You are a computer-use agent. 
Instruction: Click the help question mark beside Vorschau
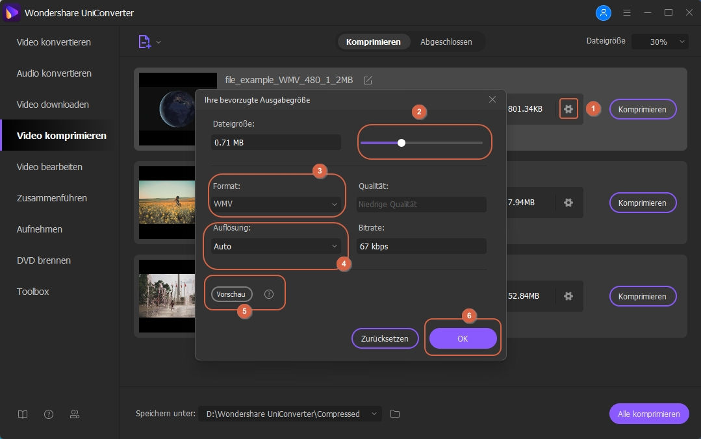point(269,294)
